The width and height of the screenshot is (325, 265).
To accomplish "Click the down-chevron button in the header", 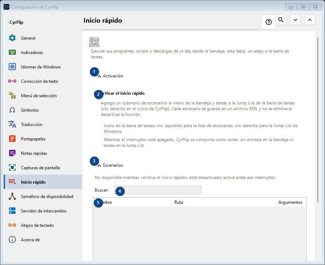I will tap(295, 20).
